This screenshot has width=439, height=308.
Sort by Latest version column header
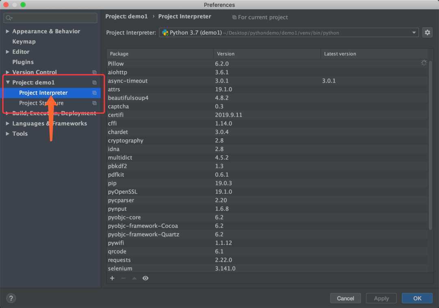[x=374, y=54]
